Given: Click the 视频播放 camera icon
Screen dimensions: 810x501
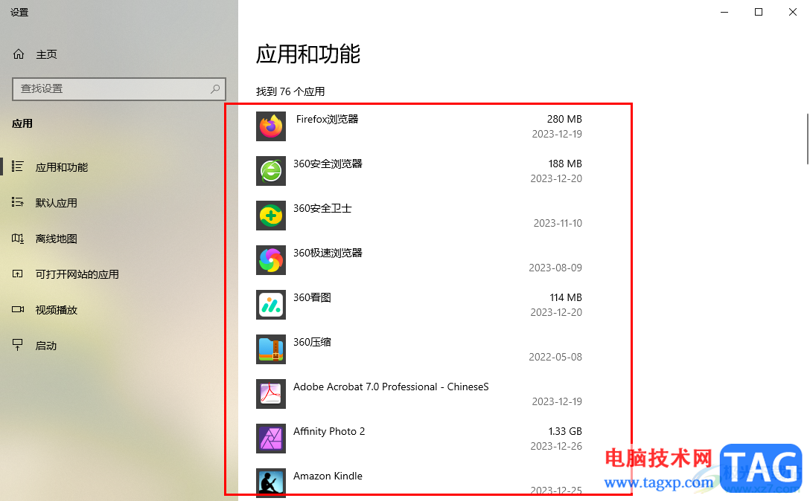Looking at the screenshot, I should (18, 309).
